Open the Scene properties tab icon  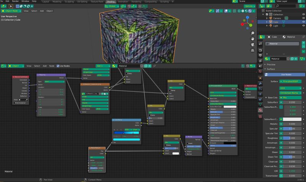[x=260, y=66]
